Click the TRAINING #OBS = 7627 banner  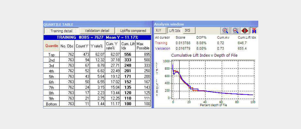(97, 37)
